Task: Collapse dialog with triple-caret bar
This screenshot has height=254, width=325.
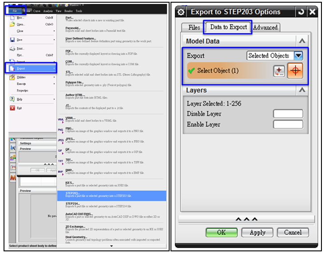Action: click(246, 219)
